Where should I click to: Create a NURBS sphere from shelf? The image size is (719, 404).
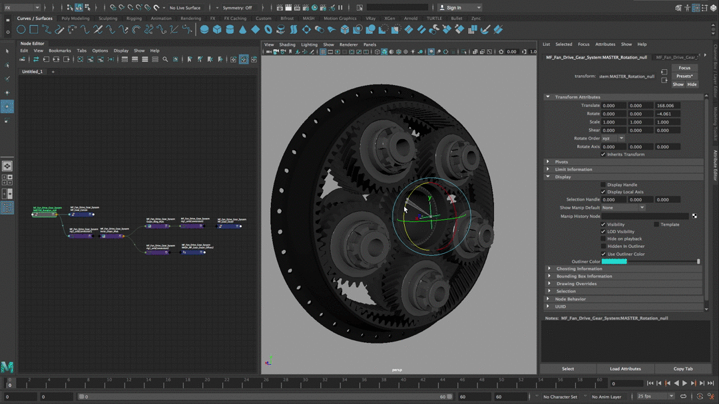[x=204, y=30]
